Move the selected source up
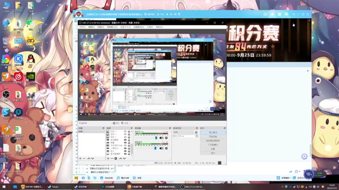The image size is (339, 190). (x=120, y=159)
